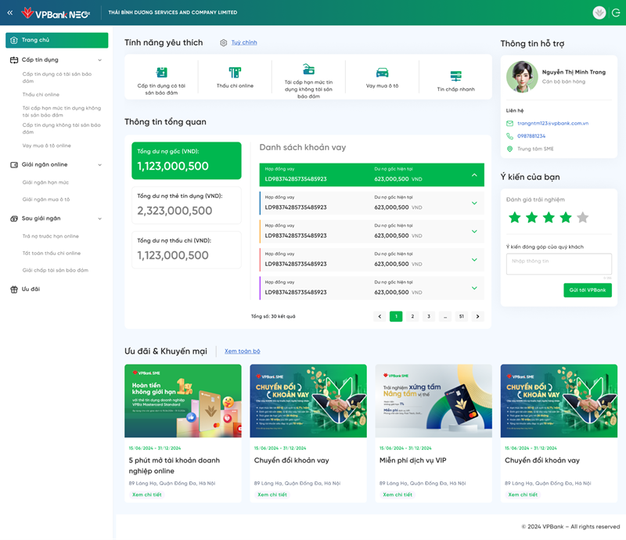Click the Xem toàn bộ link
Viewport: 626px width, 540px height.
tap(242, 351)
